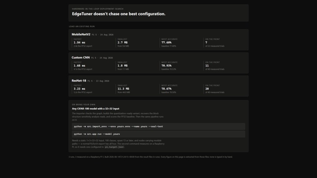Click Custom CNN smallest size 1.8 MB
This screenshot has height=178, width=317.
(123, 66)
